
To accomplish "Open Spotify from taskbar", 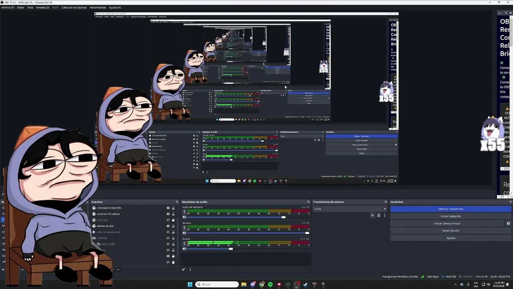I will coord(271,285).
